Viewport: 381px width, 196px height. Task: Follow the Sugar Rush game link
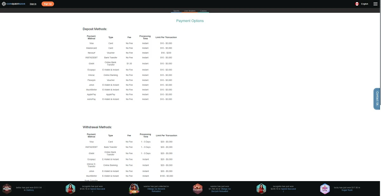[347, 190]
